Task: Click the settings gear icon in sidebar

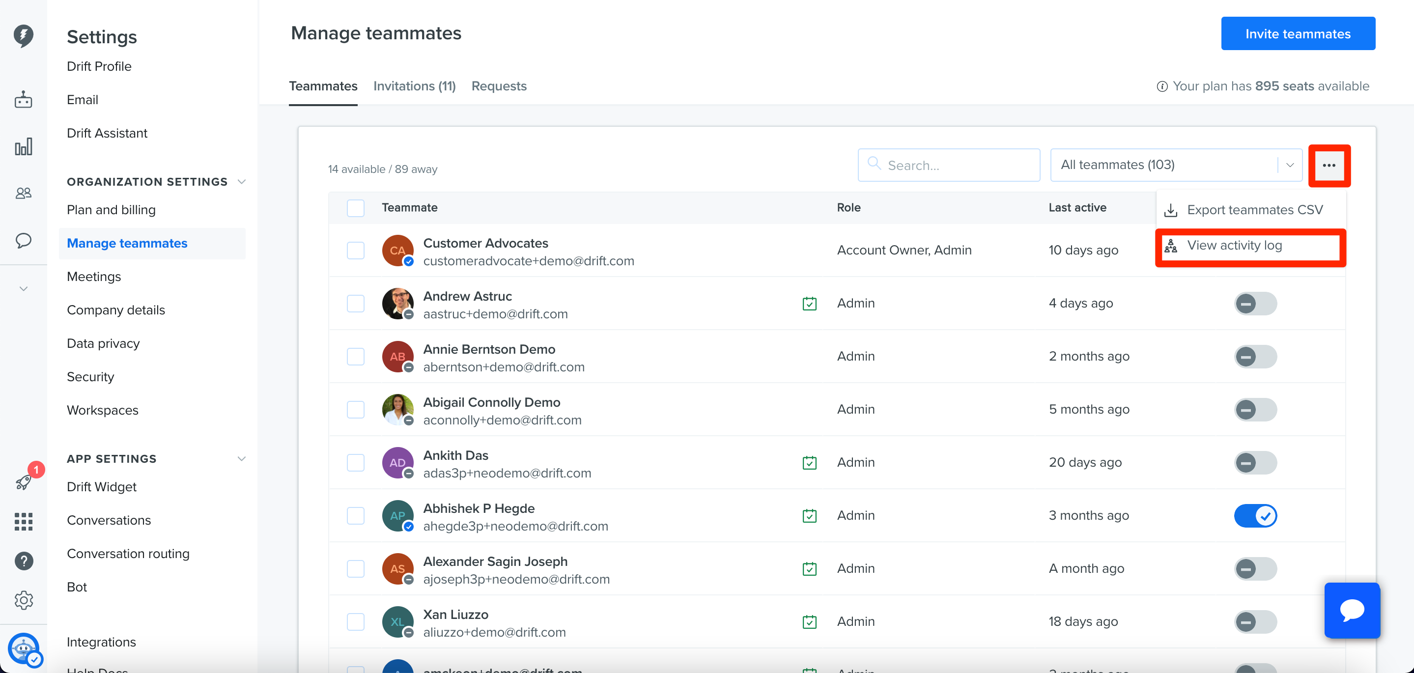Action: click(x=24, y=600)
